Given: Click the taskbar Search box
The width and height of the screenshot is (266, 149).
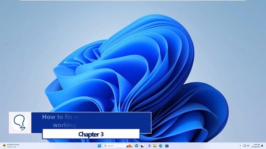Looking at the screenshot, I should click(x=118, y=146).
